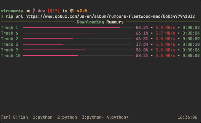Select the Track 9 label
This screenshot has width=201, height=123.
(10, 50)
